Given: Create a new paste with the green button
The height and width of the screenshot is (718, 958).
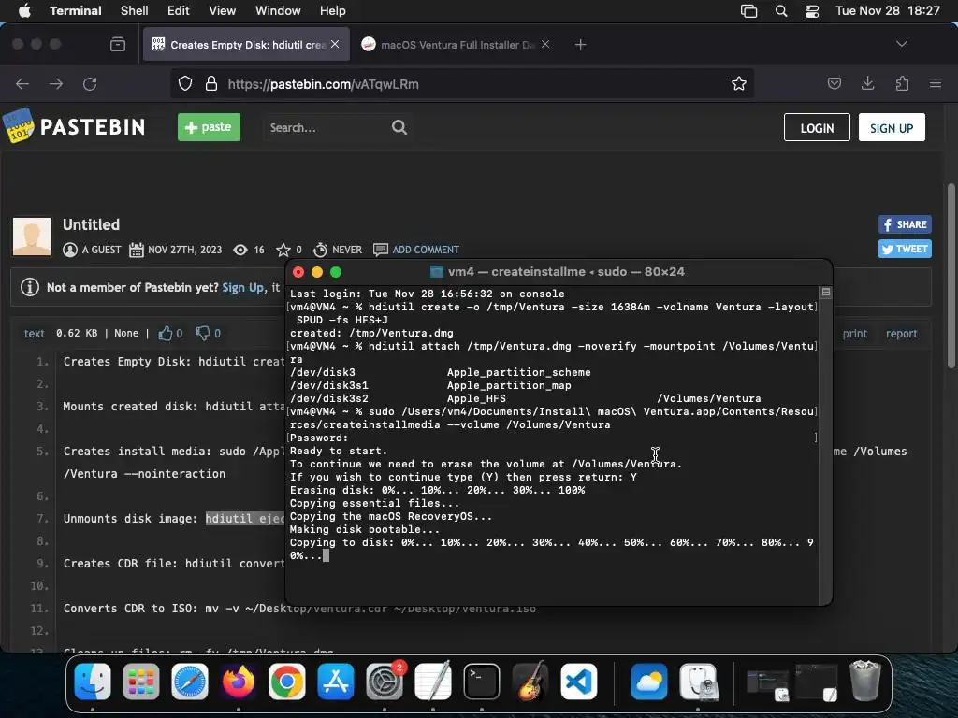Looking at the screenshot, I should click(x=209, y=127).
